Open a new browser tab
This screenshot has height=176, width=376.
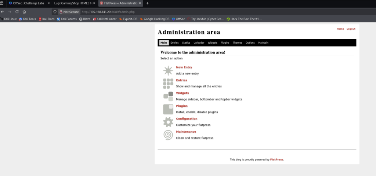point(148,3)
